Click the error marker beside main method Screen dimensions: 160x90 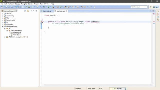pyautogui.click(x=41, y=22)
